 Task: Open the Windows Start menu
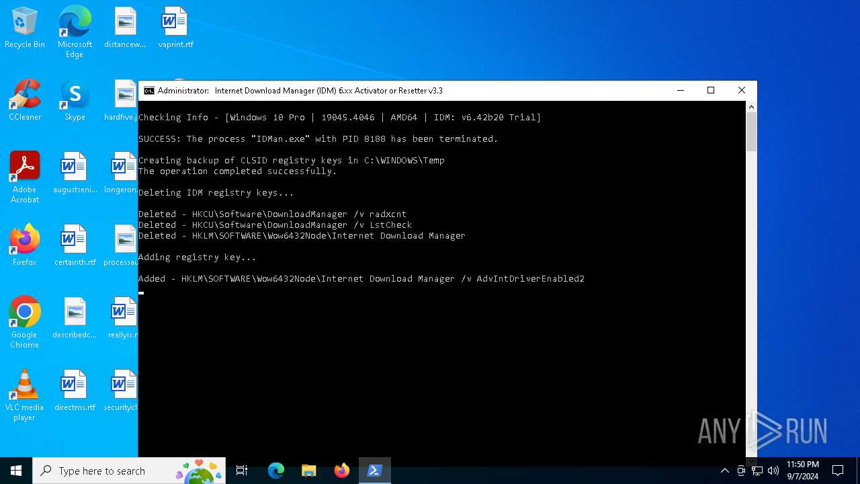pos(16,471)
